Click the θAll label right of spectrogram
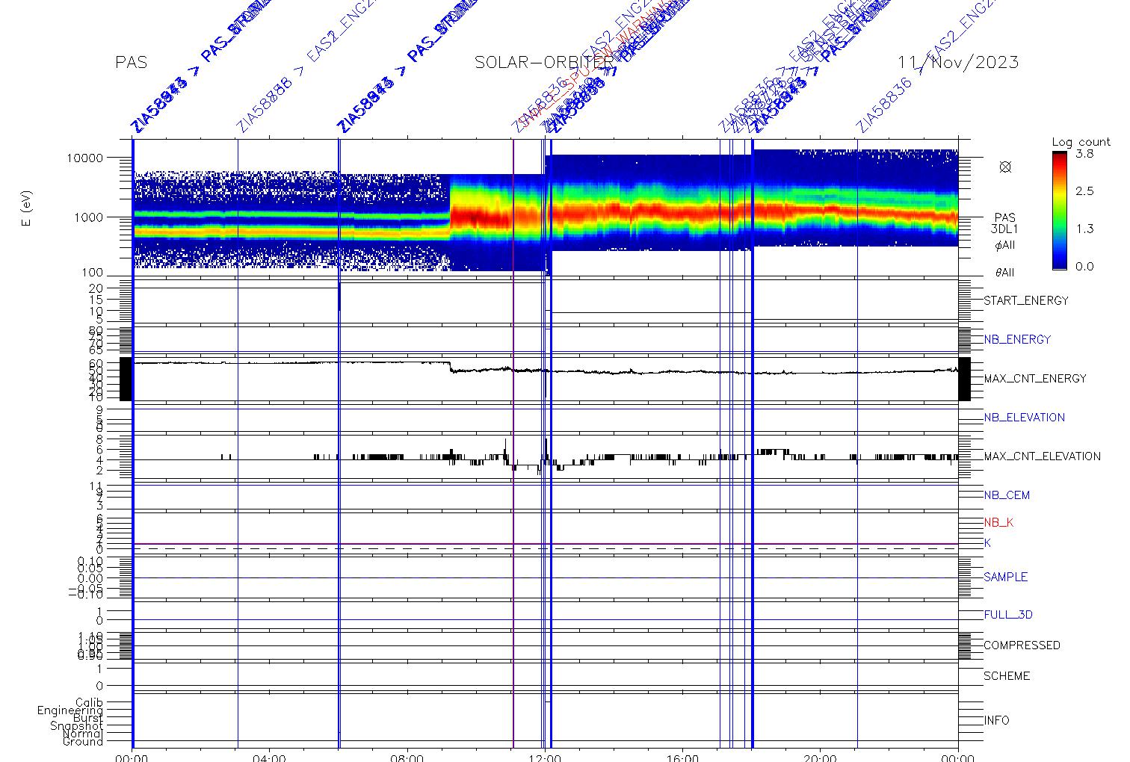Screen dimensions: 1130x762 (x=1004, y=273)
